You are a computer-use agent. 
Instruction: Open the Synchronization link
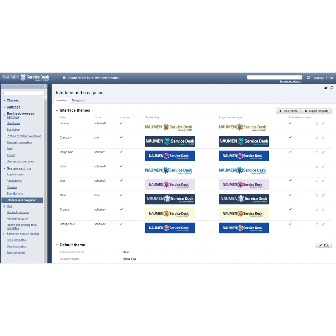17,246
